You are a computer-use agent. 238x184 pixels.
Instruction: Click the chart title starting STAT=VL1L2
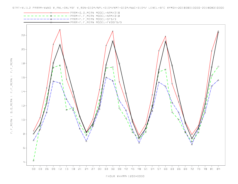point(118,8)
